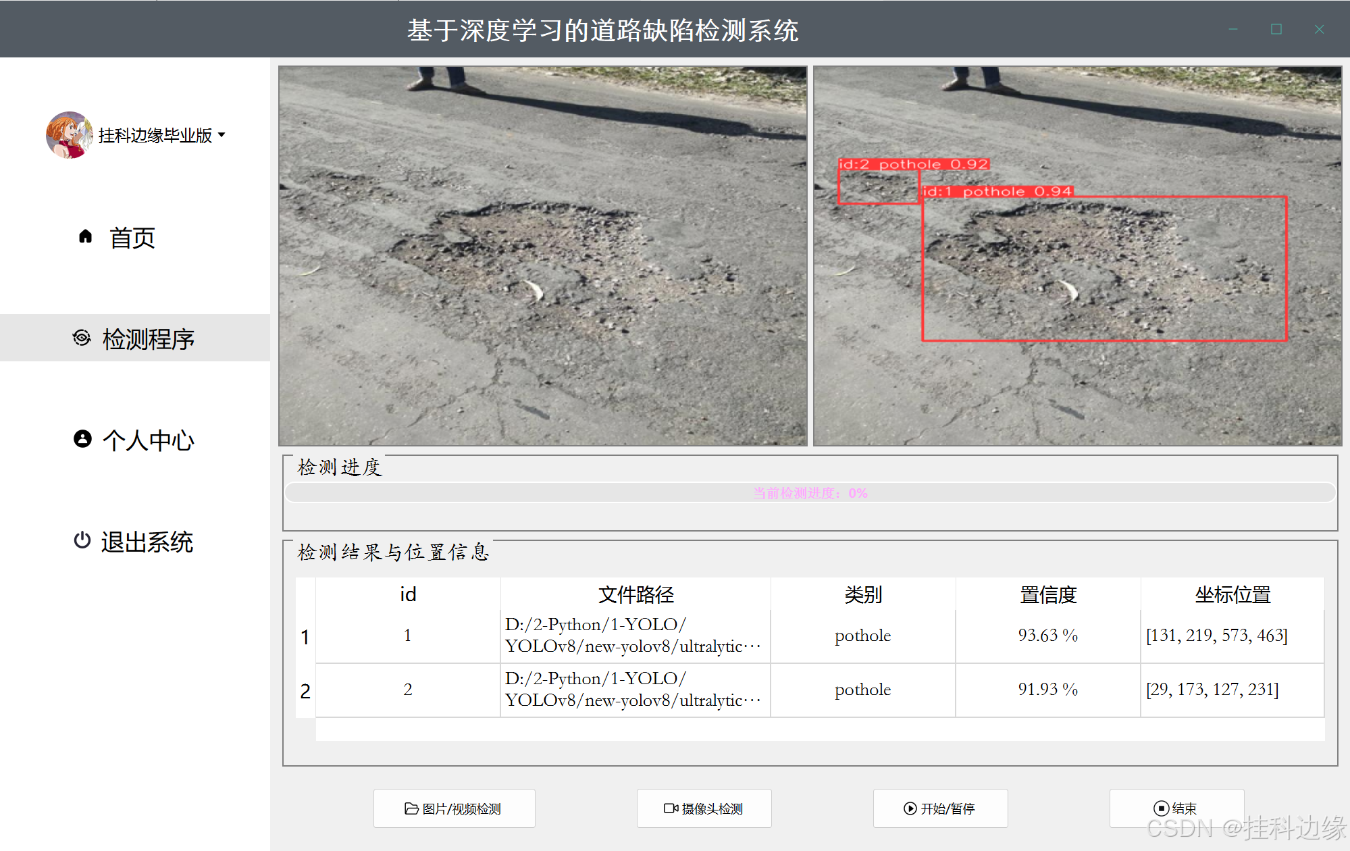Viewport: 1350px width, 851px height.
Task: Click the 91.93 % confidence cell
Action: click(x=1047, y=690)
